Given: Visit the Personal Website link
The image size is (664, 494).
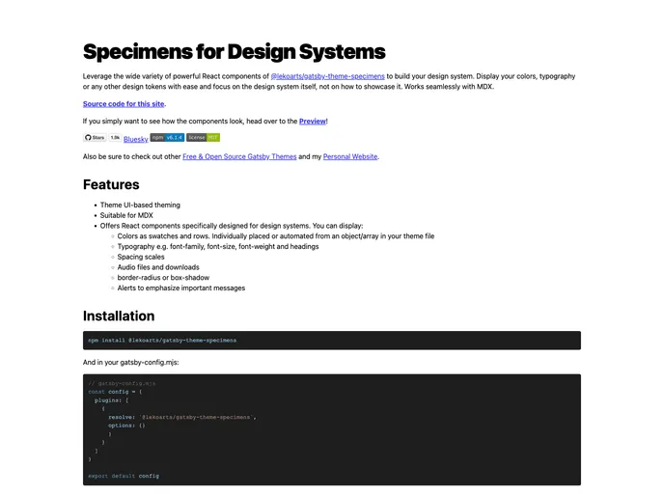Looking at the screenshot, I should click(x=349, y=156).
